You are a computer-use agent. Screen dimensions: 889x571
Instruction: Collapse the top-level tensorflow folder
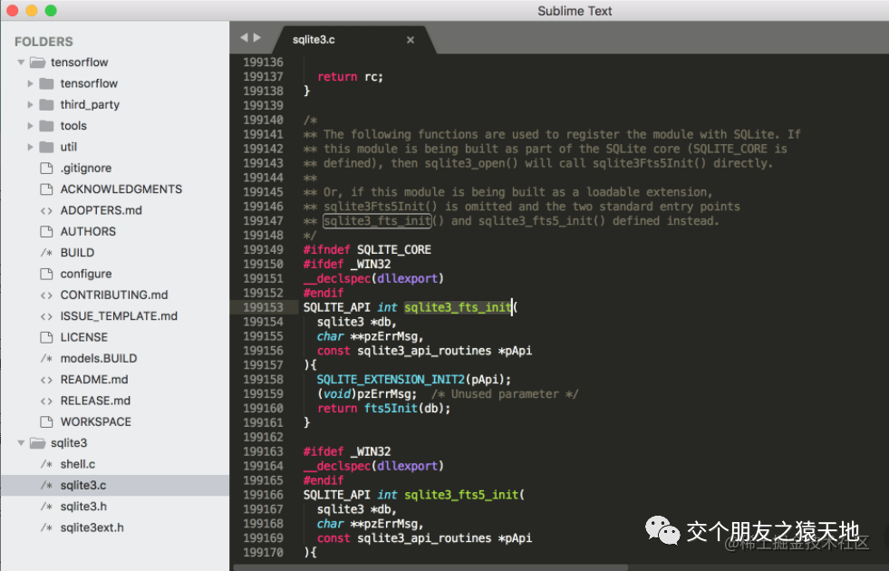21,63
